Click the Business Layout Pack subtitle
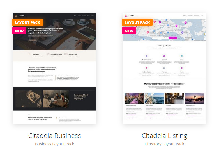This screenshot has height=158, width=219. [55, 144]
